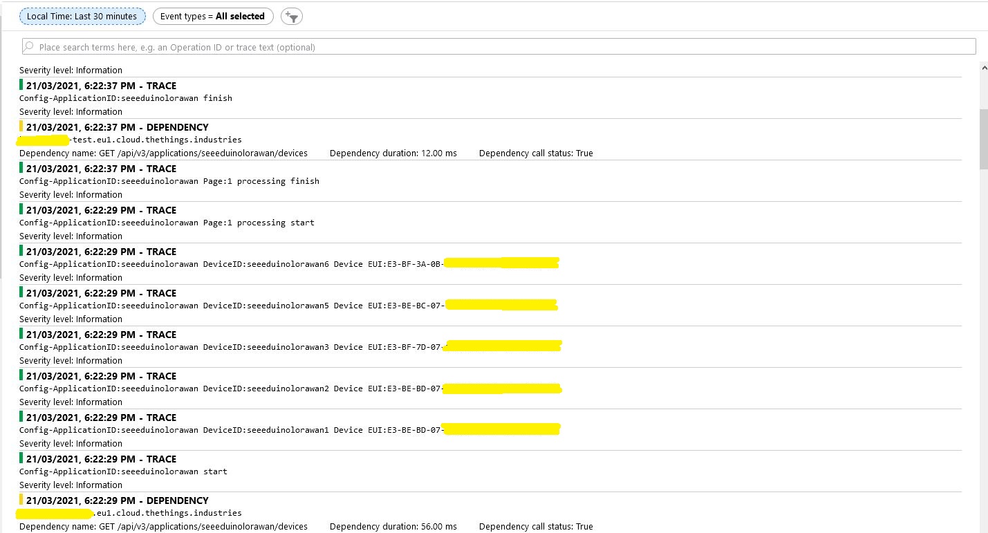Viewport: 988px width, 533px height.
Task: Click the scrollbar up arrow
Action: 983,67
